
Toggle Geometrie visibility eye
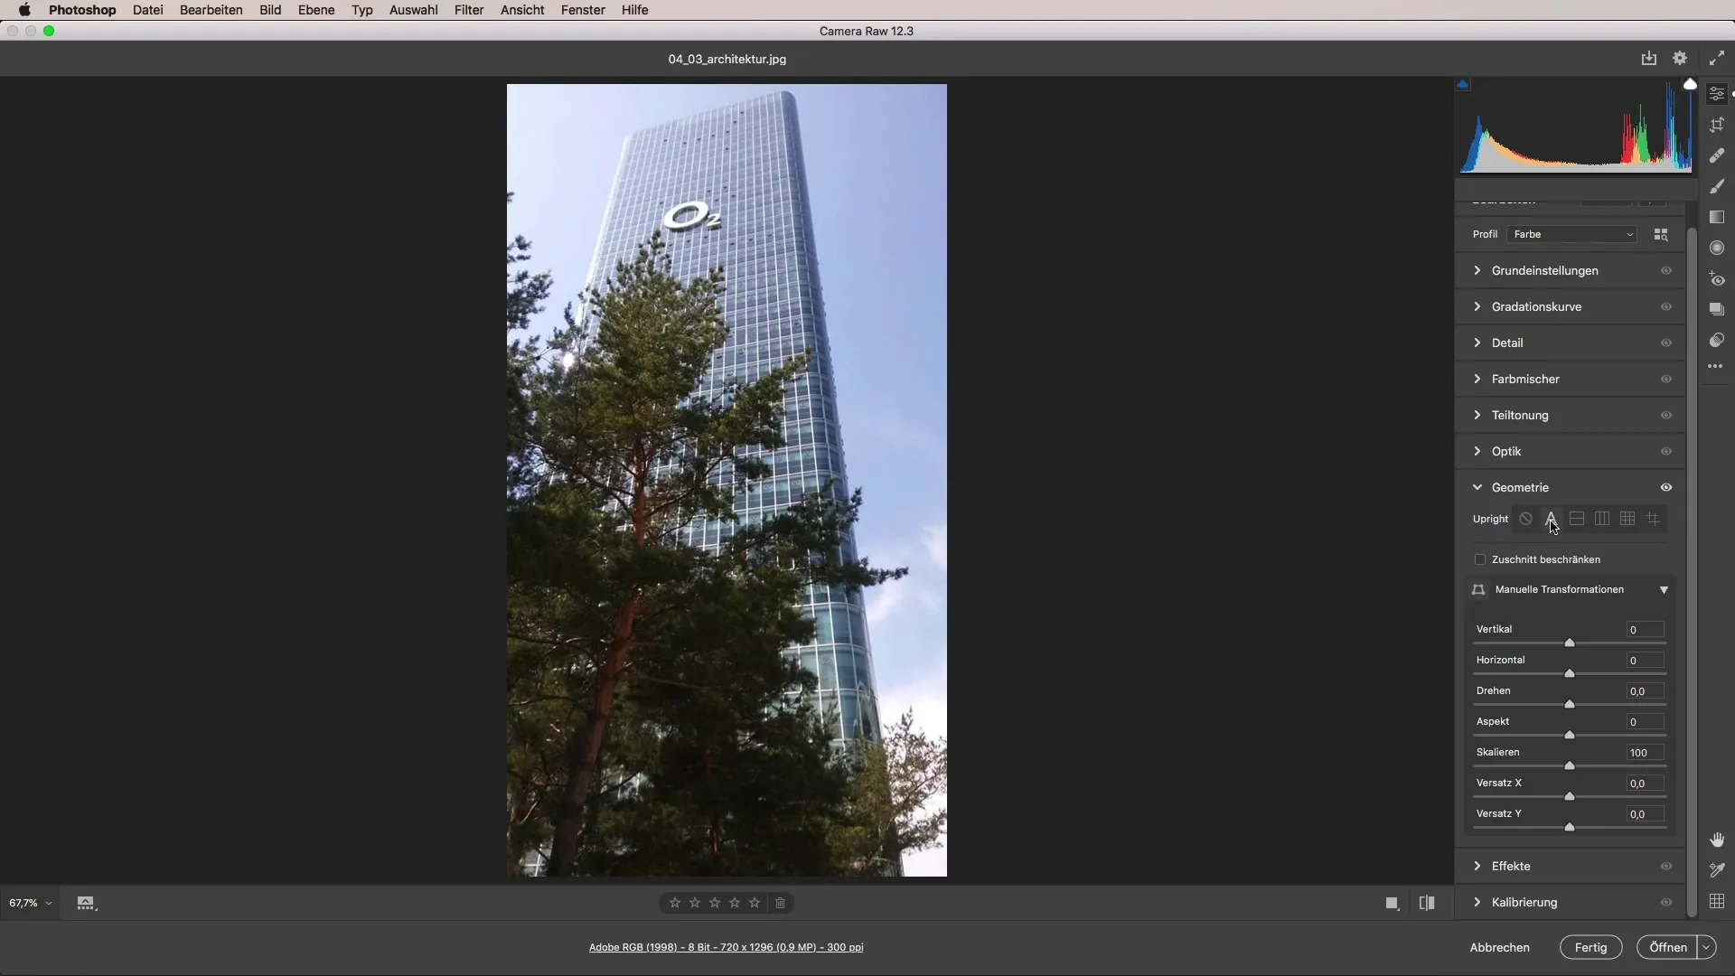pyautogui.click(x=1666, y=487)
